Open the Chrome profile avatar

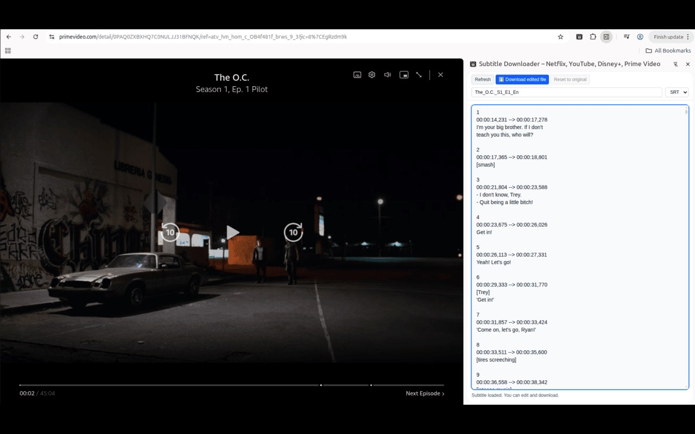[x=640, y=37]
